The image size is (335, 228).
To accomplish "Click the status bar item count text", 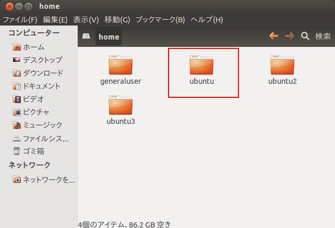I will click(x=124, y=224).
